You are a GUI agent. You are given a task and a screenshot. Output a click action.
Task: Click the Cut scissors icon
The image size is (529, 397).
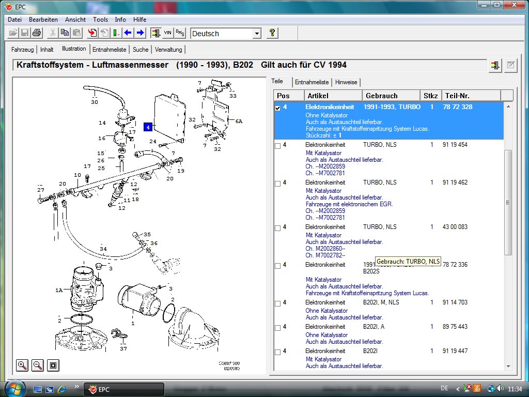53,33
